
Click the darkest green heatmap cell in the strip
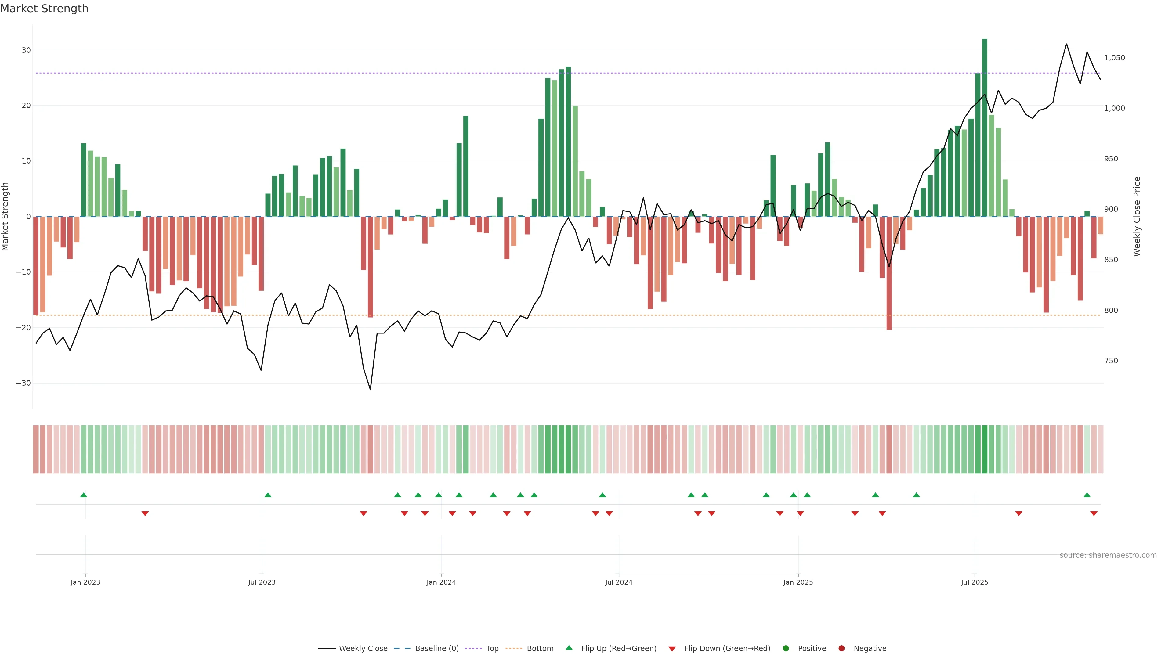[x=985, y=449]
